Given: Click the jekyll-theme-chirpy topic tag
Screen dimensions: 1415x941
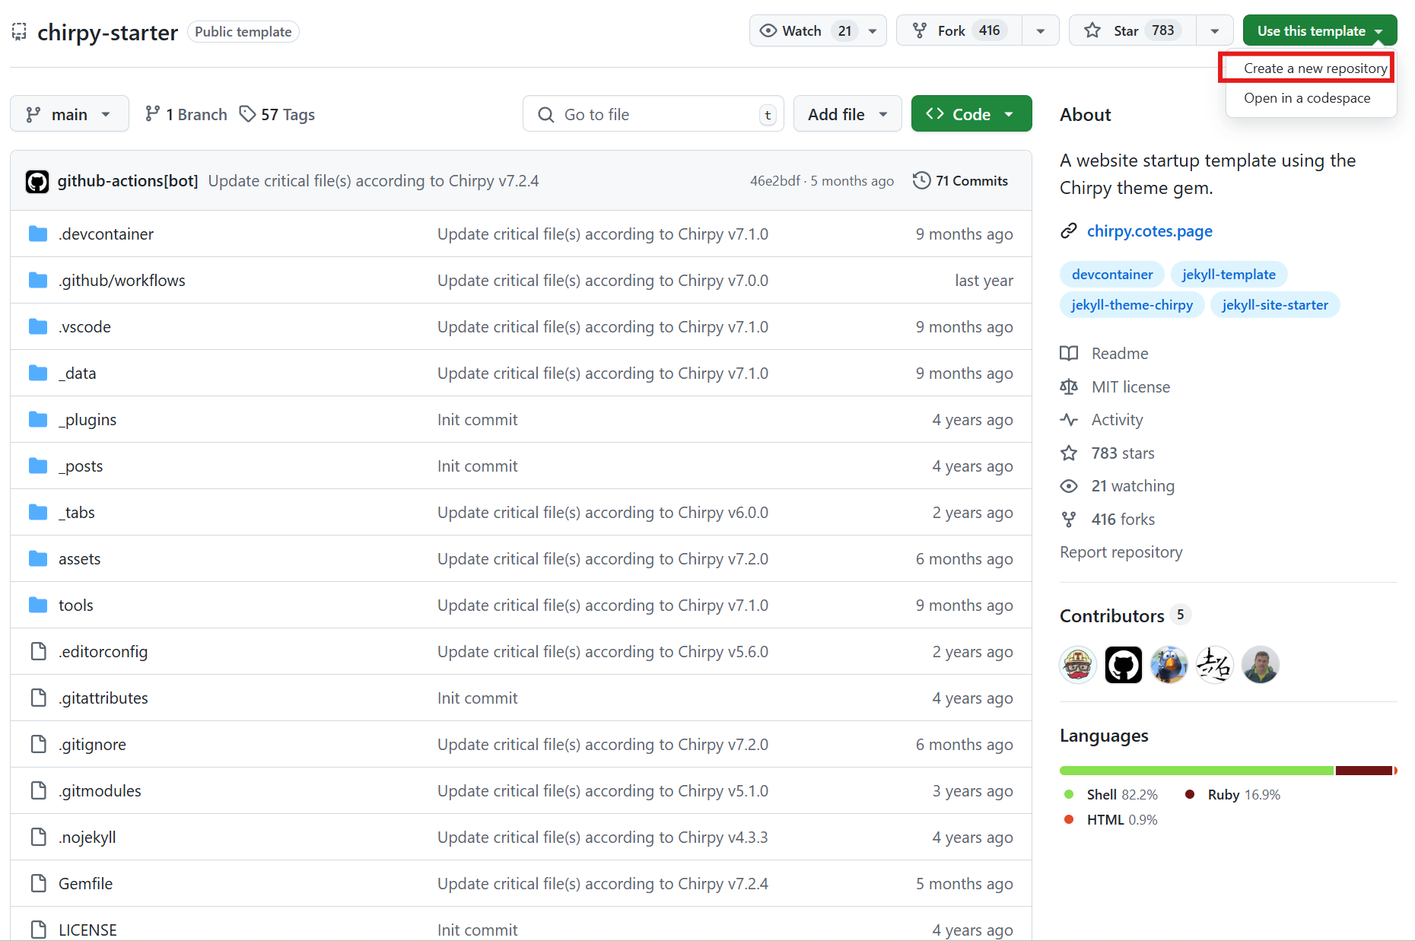Looking at the screenshot, I should (1131, 305).
